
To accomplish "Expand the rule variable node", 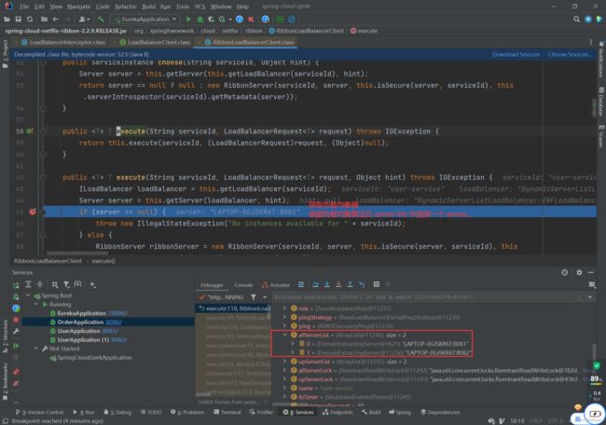I will click(285, 308).
